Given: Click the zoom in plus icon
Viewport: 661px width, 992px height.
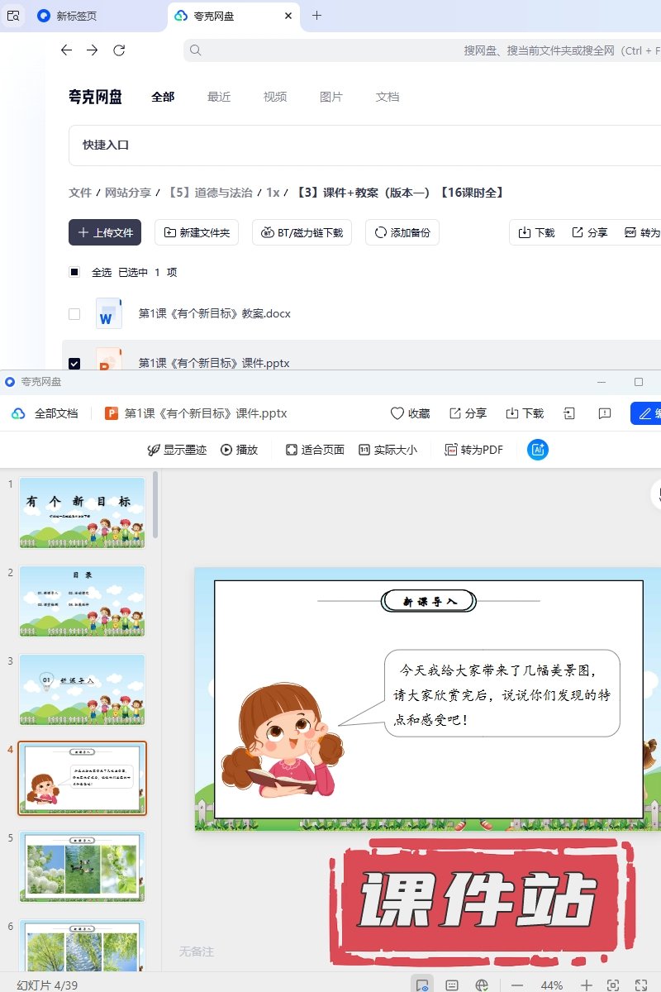Looking at the screenshot, I should (586, 985).
